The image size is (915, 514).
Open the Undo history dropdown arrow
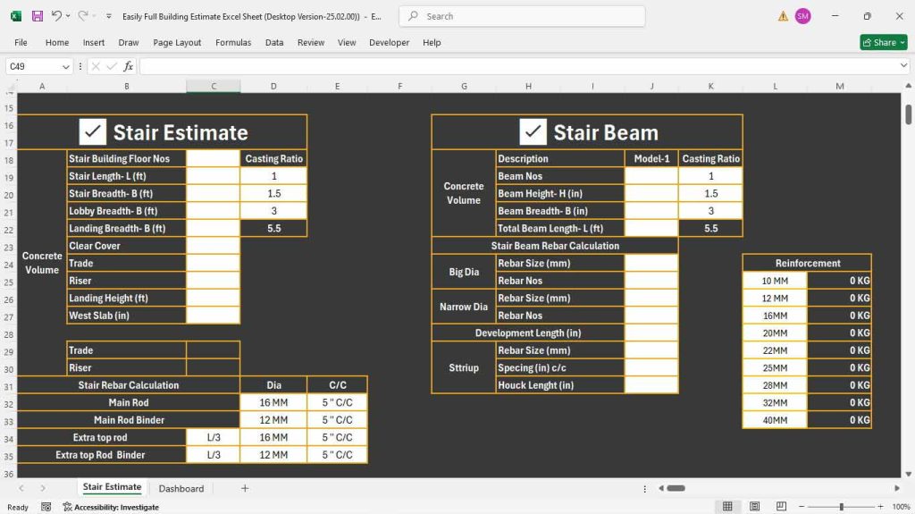pyautogui.click(x=69, y=16)
